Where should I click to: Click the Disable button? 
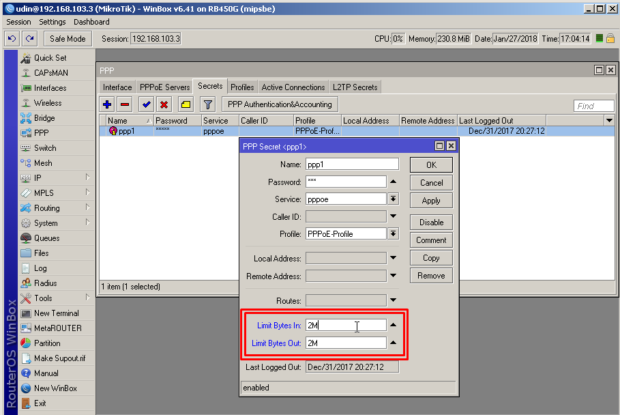(x=431, y=223)
